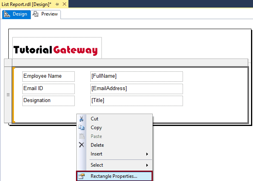Expand the Select submenu arrow
The height and width of the screenshot is (181, 253).
[x=147, y=165]
